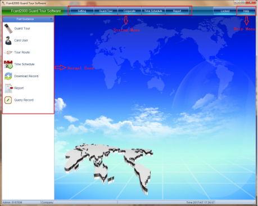This screenshot has width=258, height=206.
Task: Collapse the Fast Guidance panel arrow
Action: pyautogui.click(x=51, y=19)
